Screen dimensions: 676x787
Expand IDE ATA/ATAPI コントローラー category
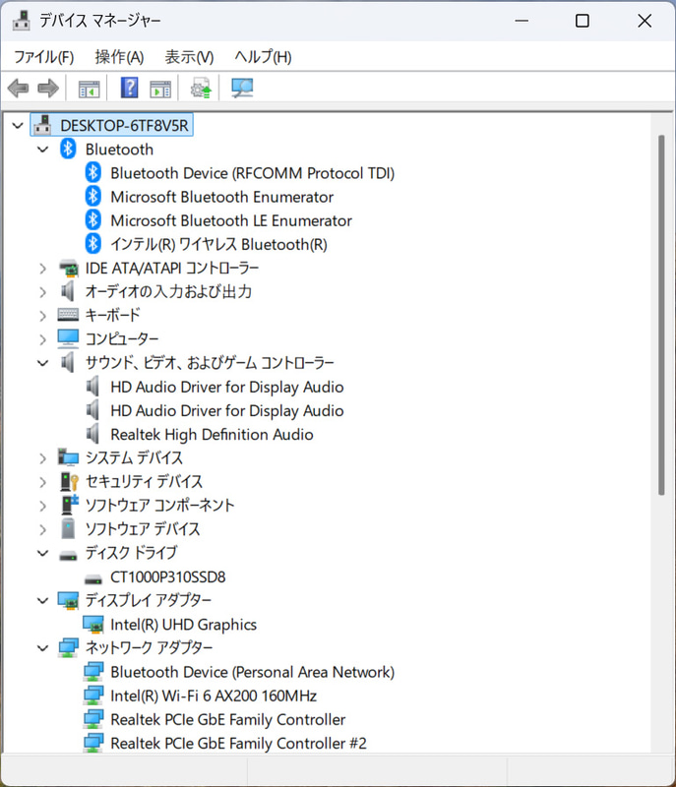click(43, 269)
